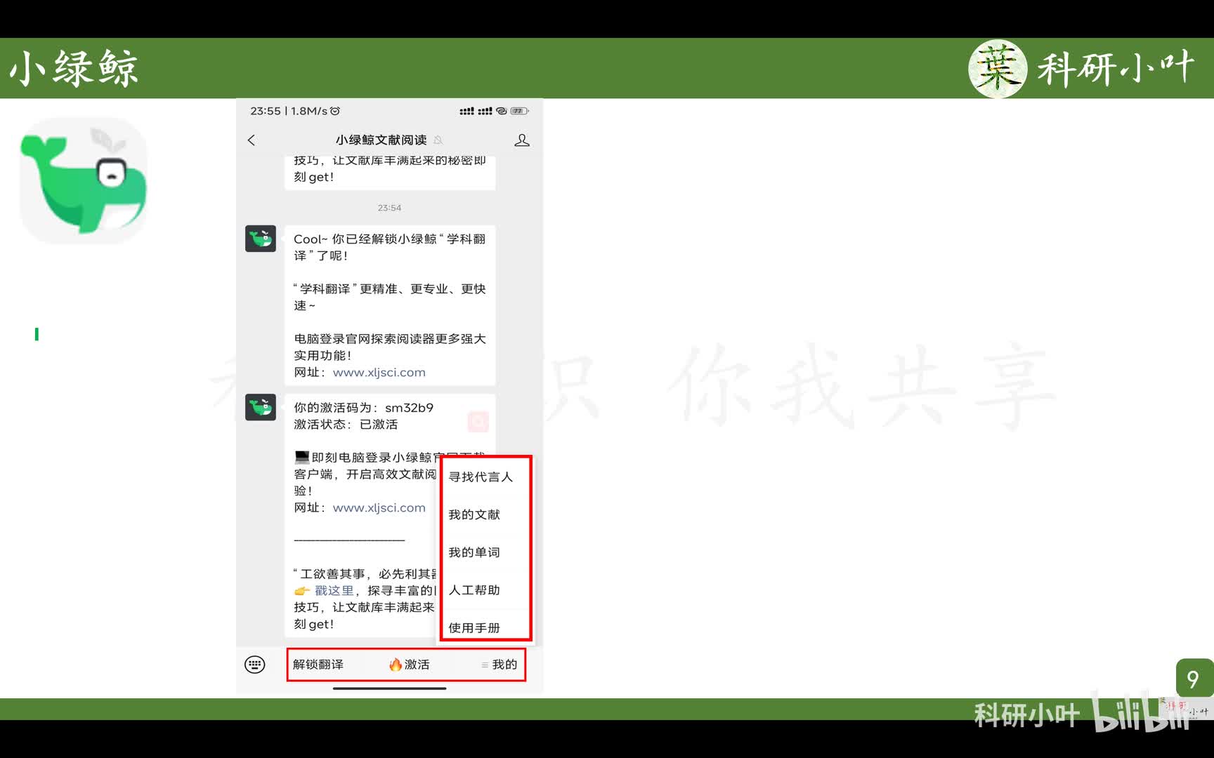Open the account profile icon
This screenshot has width=1214, height=758.
[521, 140]
